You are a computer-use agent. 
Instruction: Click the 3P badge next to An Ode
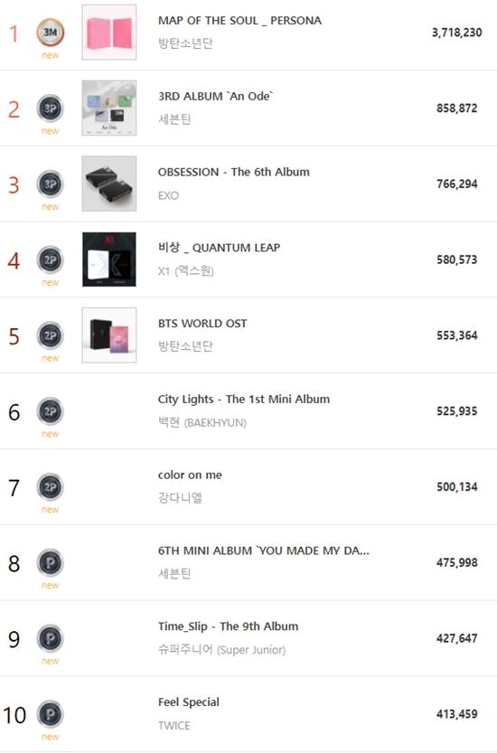click(50, 108)
